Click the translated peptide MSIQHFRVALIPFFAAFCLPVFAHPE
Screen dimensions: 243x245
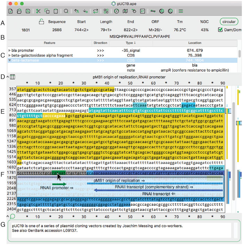(x=140, y=37)
